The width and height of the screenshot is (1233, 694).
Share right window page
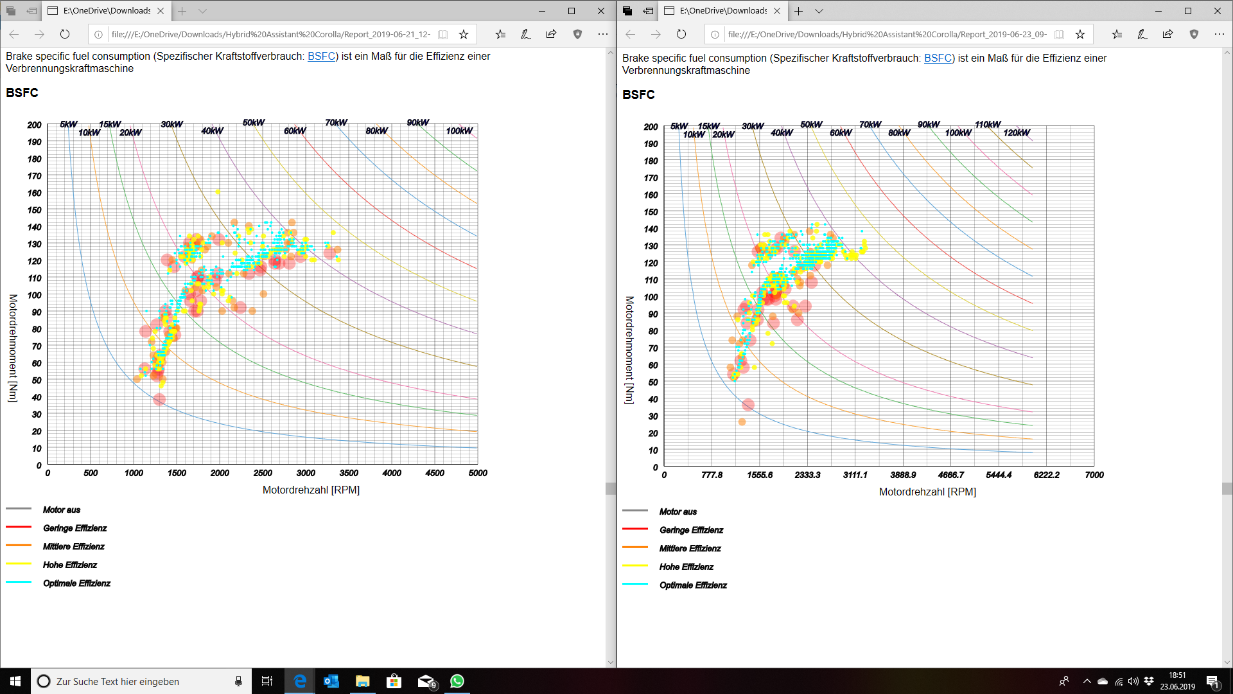click(1167, 34)
